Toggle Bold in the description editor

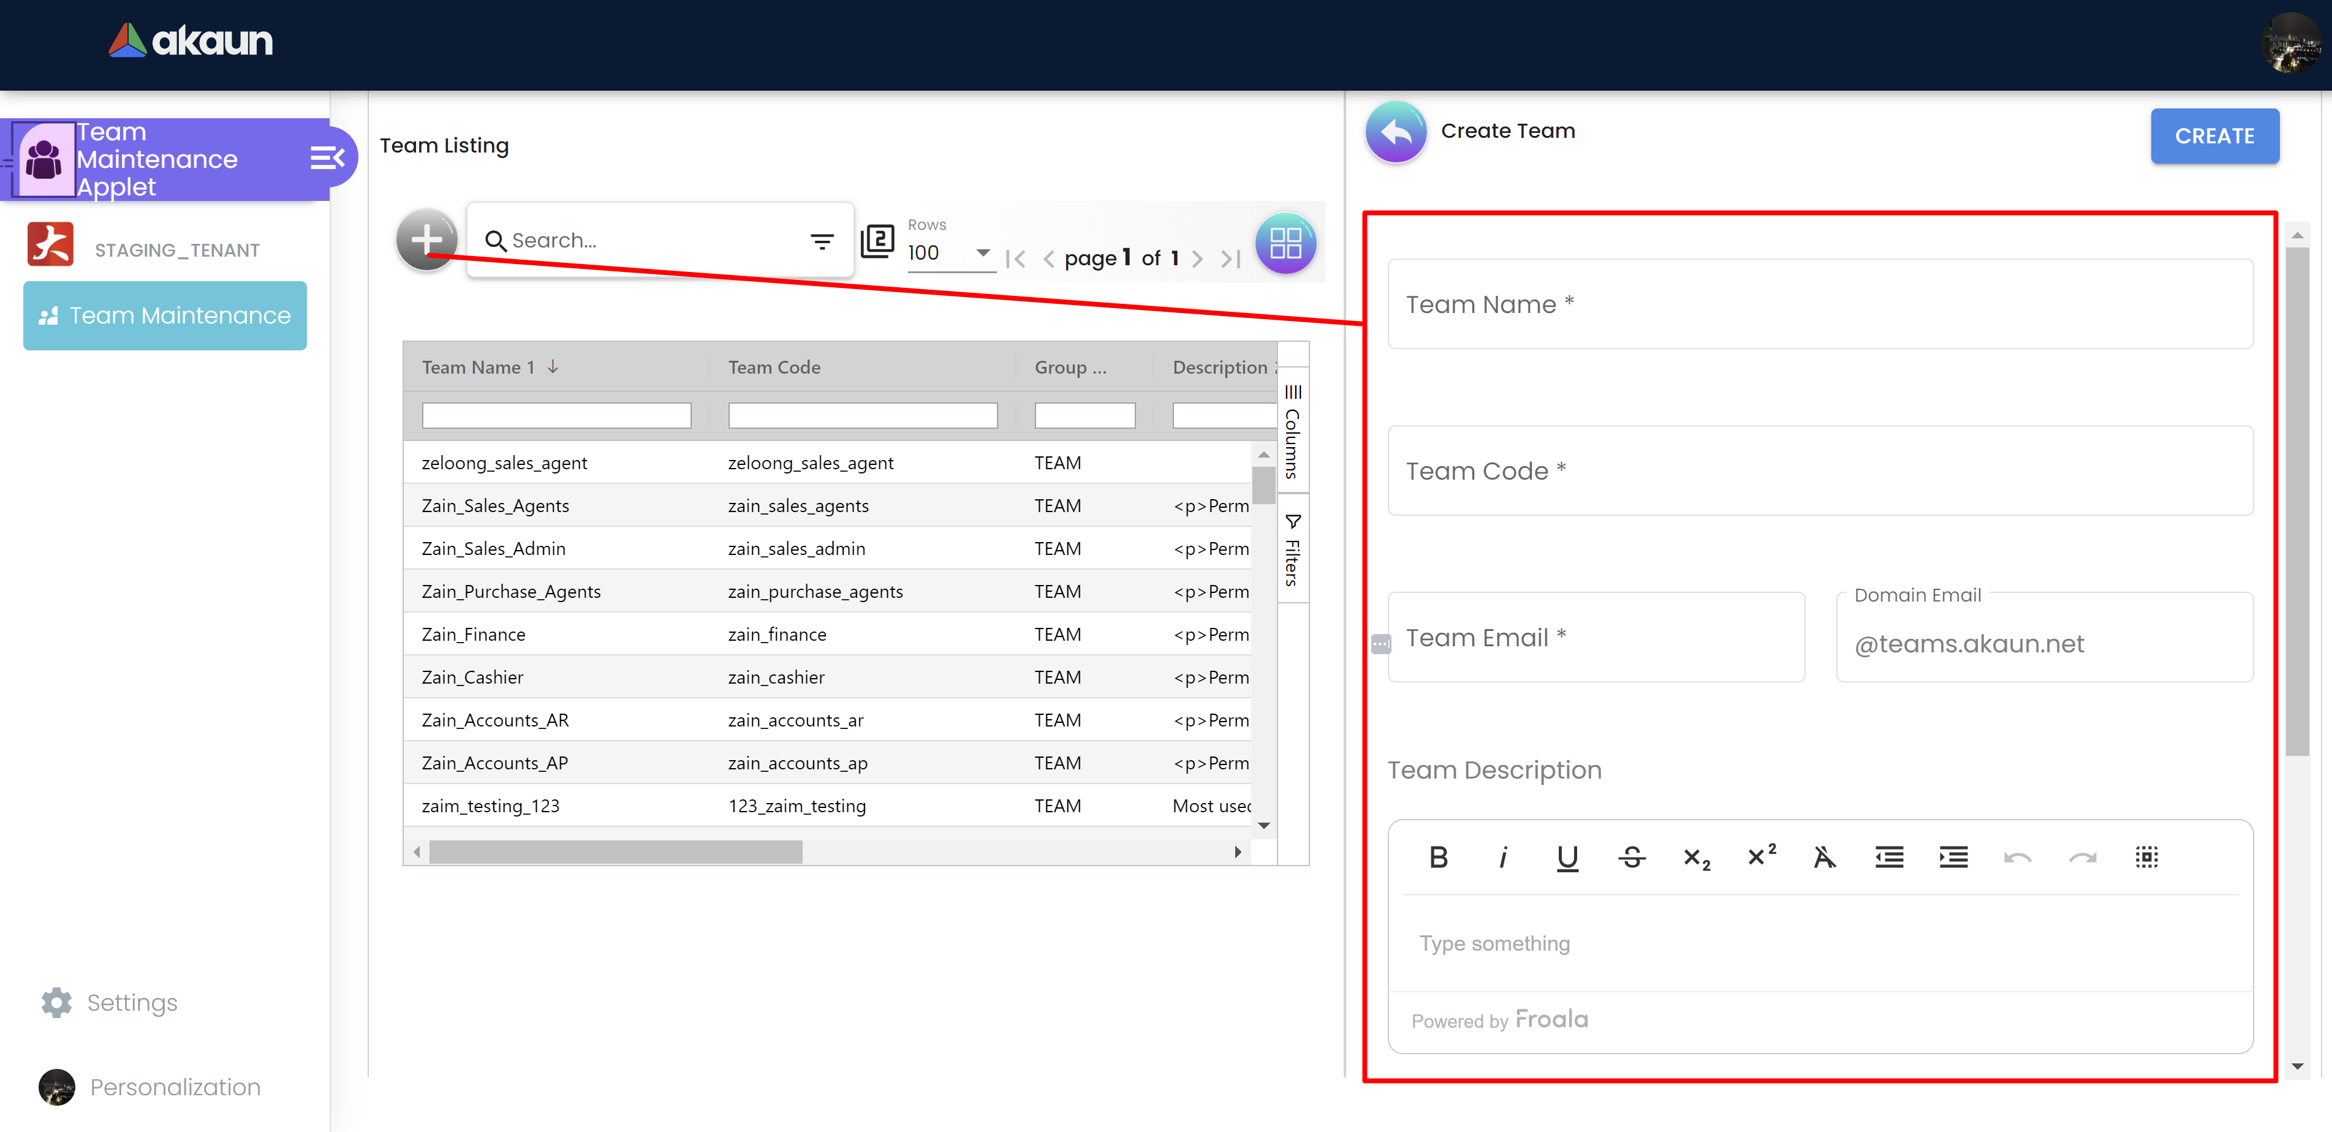click(x=1437, y=857)
